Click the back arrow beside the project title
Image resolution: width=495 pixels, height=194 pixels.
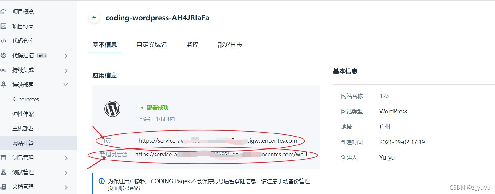(x=94, y=18)
